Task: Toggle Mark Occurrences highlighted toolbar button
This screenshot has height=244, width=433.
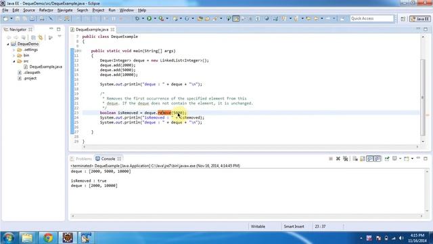Action: pyautogui.click(x=236, y=18)
